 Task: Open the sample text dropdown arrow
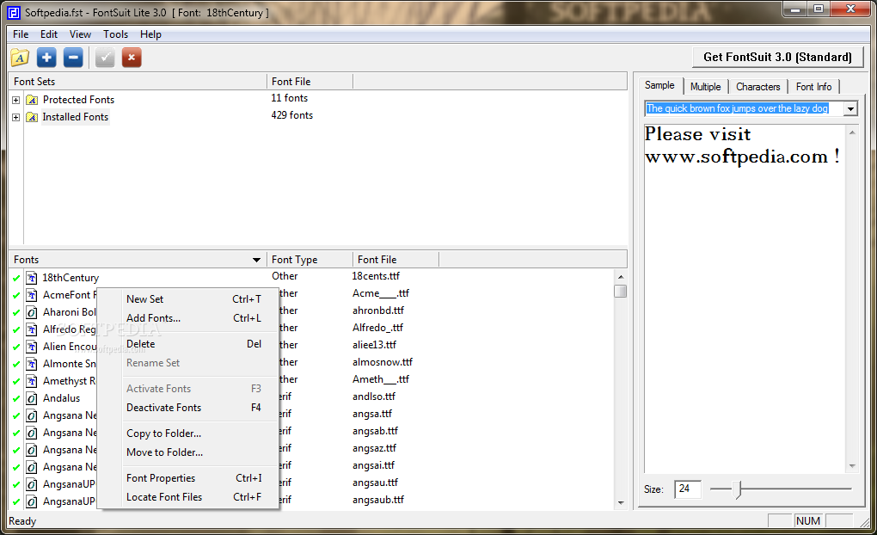pyautogui.click(x=850, y=108)
